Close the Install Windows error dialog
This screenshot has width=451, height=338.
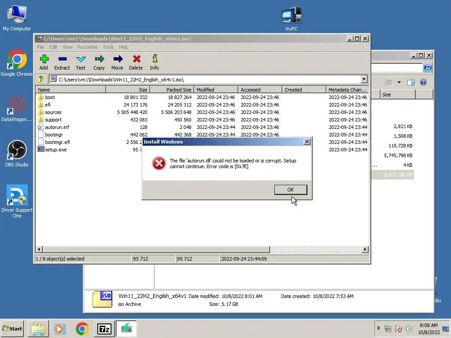tap(307, 142)
